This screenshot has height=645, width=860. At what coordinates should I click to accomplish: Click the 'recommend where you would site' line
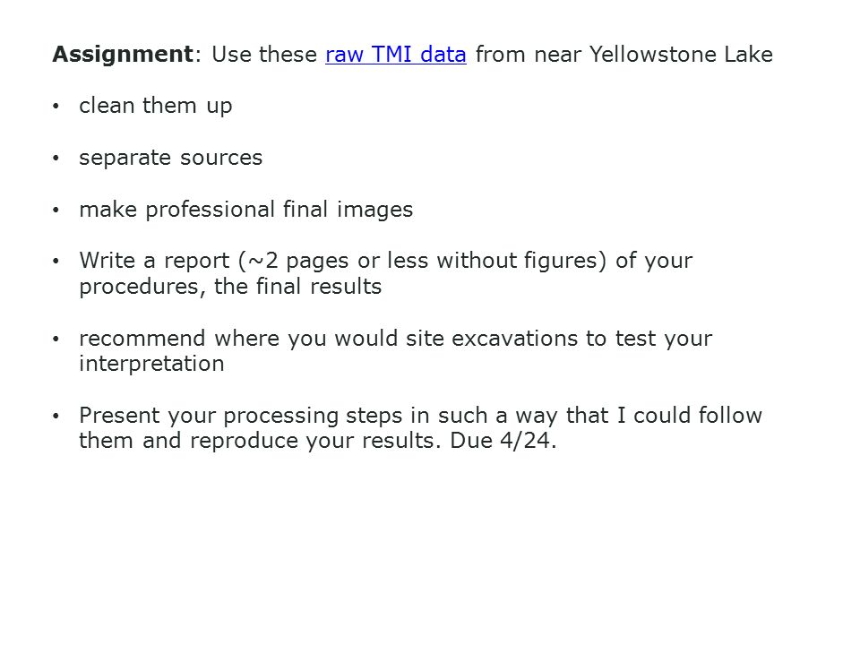coord(395,339)
